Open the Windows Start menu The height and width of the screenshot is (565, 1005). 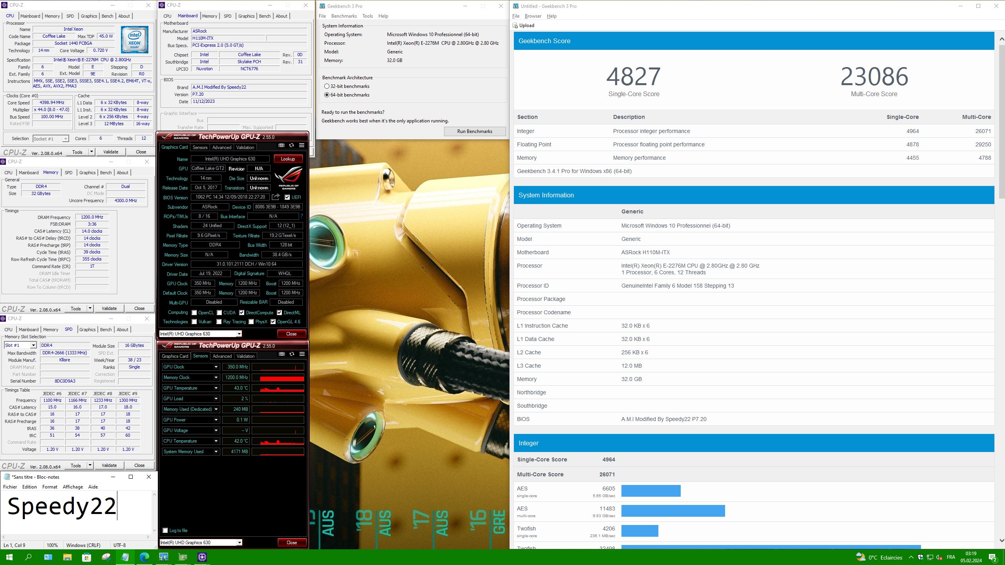[9, 557]
